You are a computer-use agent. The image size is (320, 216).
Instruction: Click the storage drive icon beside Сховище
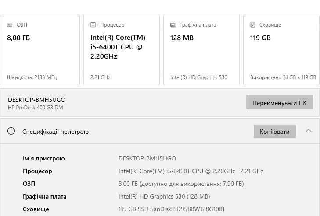click(253, 25)
